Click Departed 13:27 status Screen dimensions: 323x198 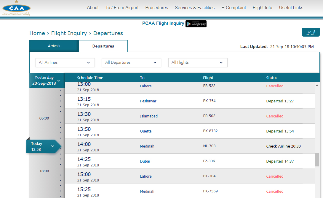(x=280, y=101)
